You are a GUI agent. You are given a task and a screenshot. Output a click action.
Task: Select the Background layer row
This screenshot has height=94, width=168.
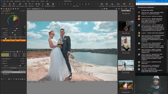[13, 74]
